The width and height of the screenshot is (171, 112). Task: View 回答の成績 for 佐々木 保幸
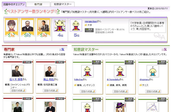click(x=18, y=91)
